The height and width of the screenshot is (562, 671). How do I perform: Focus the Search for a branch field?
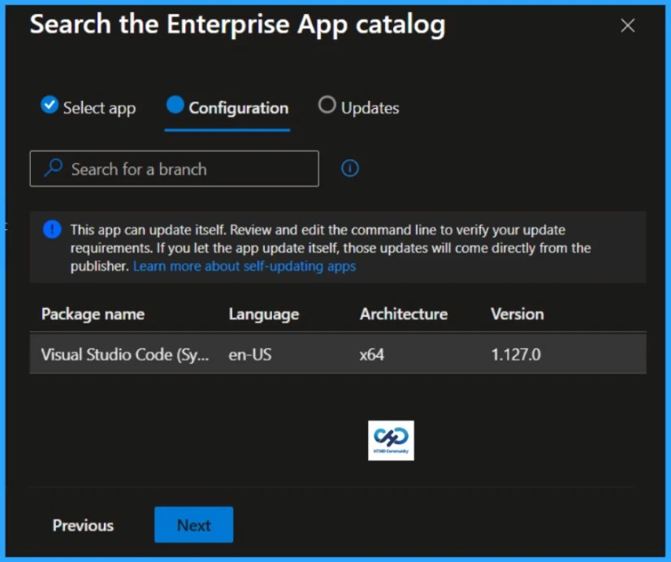click(x=174, y=168)
